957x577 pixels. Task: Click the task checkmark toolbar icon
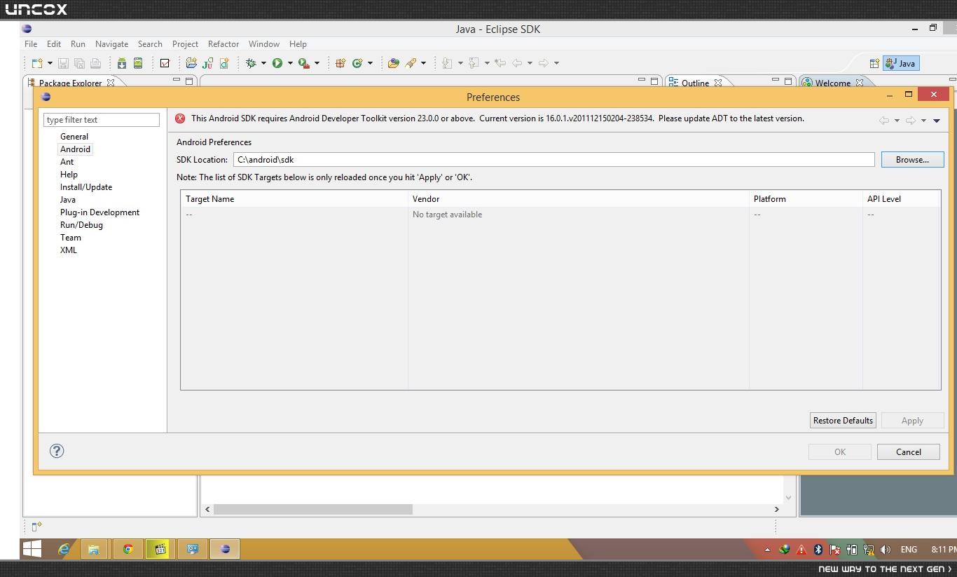tap(165, 63)
